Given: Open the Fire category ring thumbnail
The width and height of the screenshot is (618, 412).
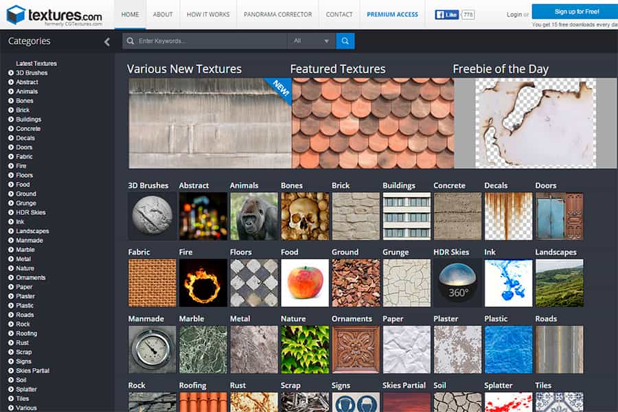Looking at the screenshot, I should (x=203, y=283).
